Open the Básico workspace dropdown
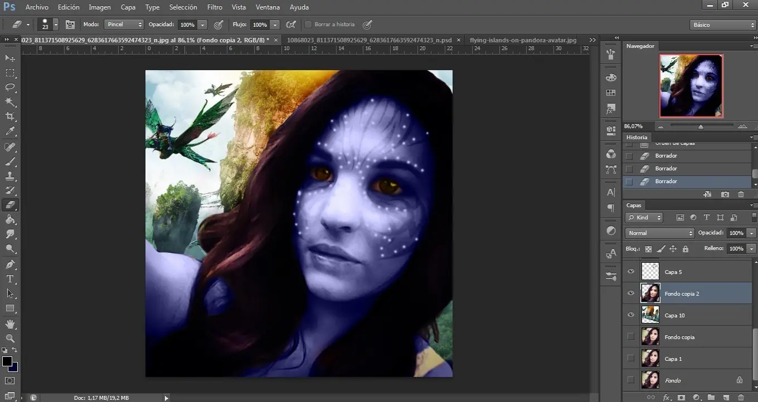 click(x=722, y=25)
